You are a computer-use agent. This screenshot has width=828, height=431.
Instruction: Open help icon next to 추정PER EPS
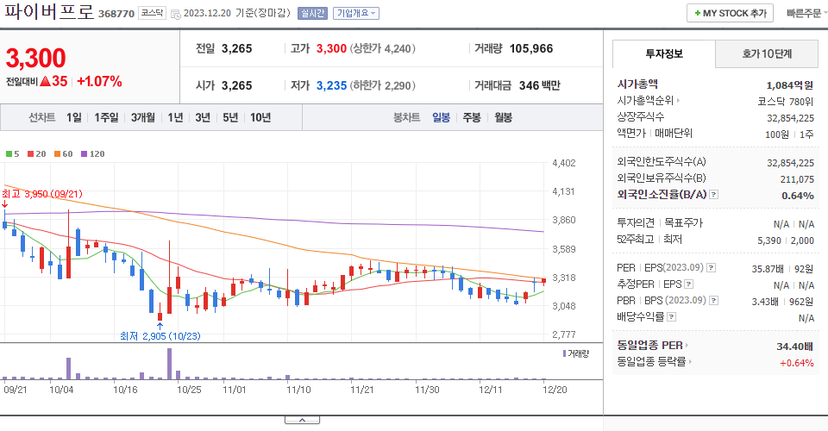tap(688, 284)
